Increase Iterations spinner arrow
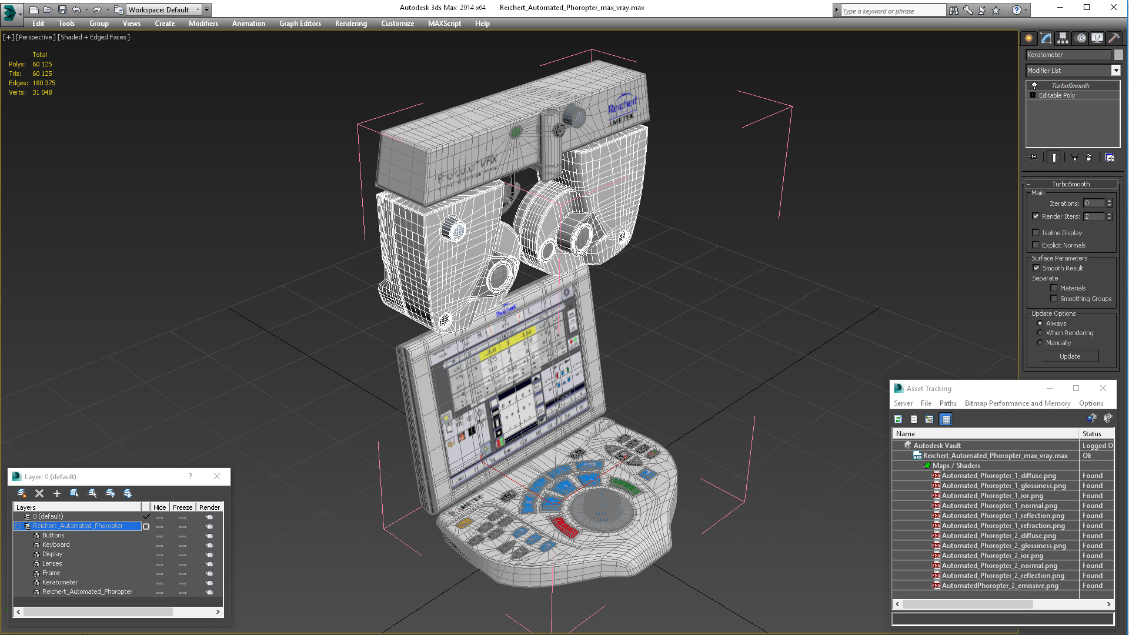 pyautogui.click(x=1110, y=201)
